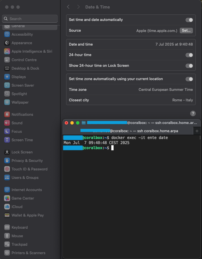Select the Trackpad settings icon
The height and width of the screenshot is (259, 202).
[x=7, y=245]
